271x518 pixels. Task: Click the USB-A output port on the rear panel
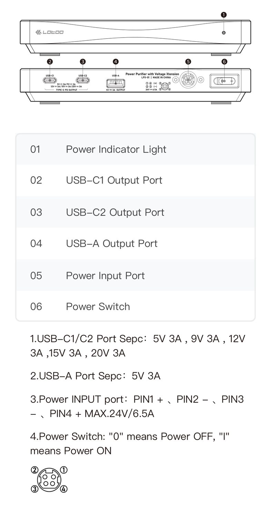(x=116, y=83)
